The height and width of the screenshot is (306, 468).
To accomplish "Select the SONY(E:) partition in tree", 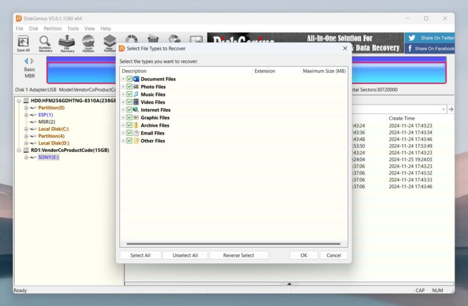I will (x=48, y=157).
